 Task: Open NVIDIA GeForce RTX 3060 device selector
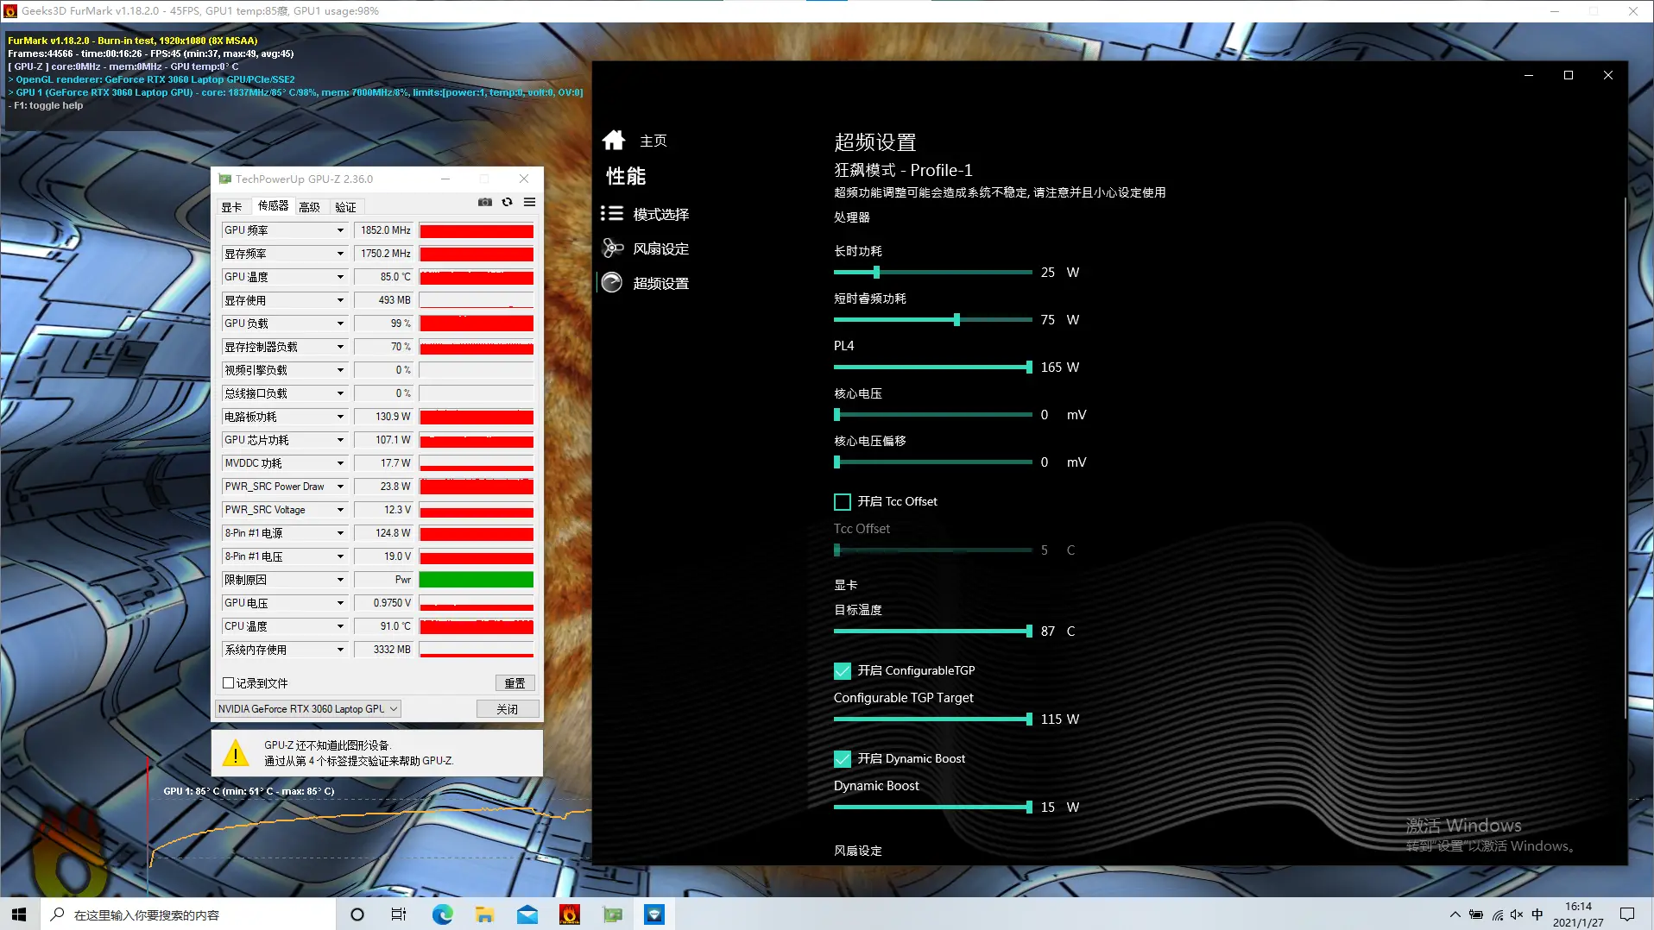coord(307,709)
